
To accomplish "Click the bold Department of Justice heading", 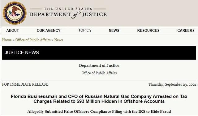I will pos(99,65).
